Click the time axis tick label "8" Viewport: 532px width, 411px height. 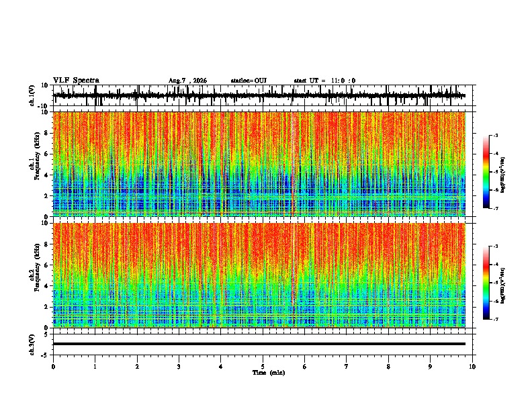(x=388, y=367)
